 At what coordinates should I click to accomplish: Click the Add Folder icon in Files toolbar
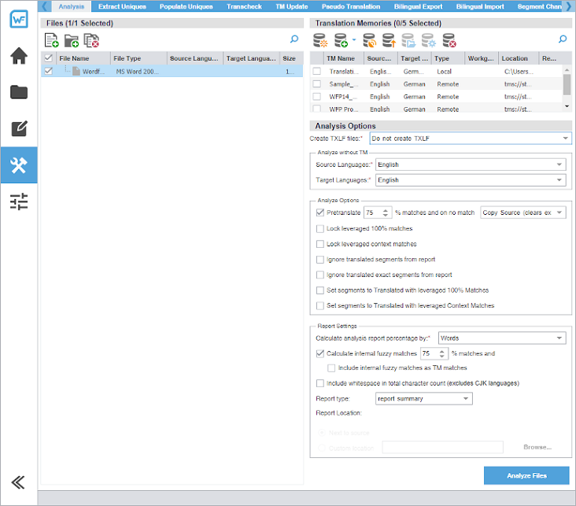pos(72,39)
